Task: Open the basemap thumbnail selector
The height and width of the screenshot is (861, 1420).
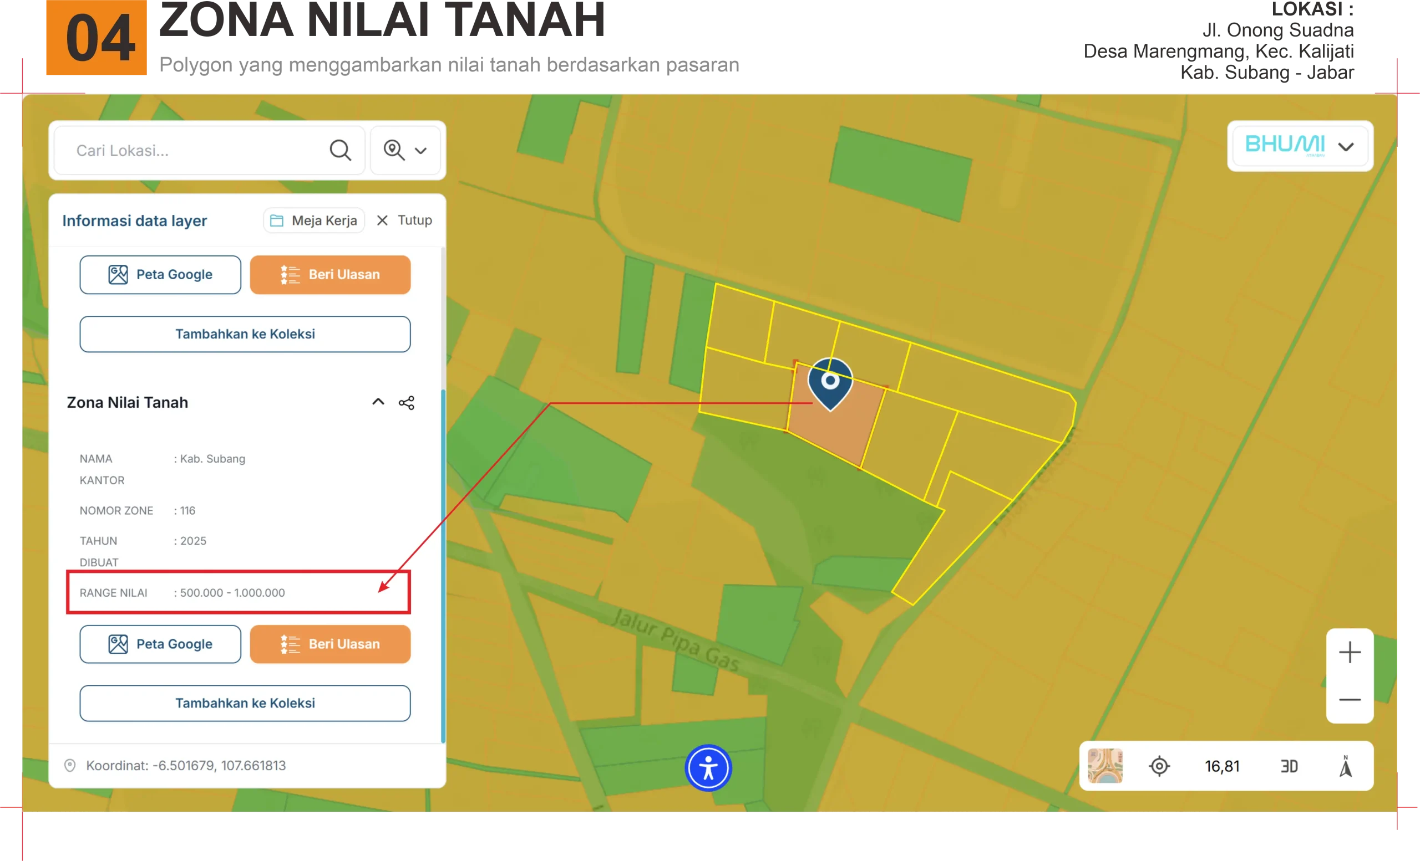Action: coord(1105,766)
